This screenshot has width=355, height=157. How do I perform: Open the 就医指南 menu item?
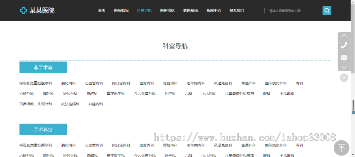point(191,10)
